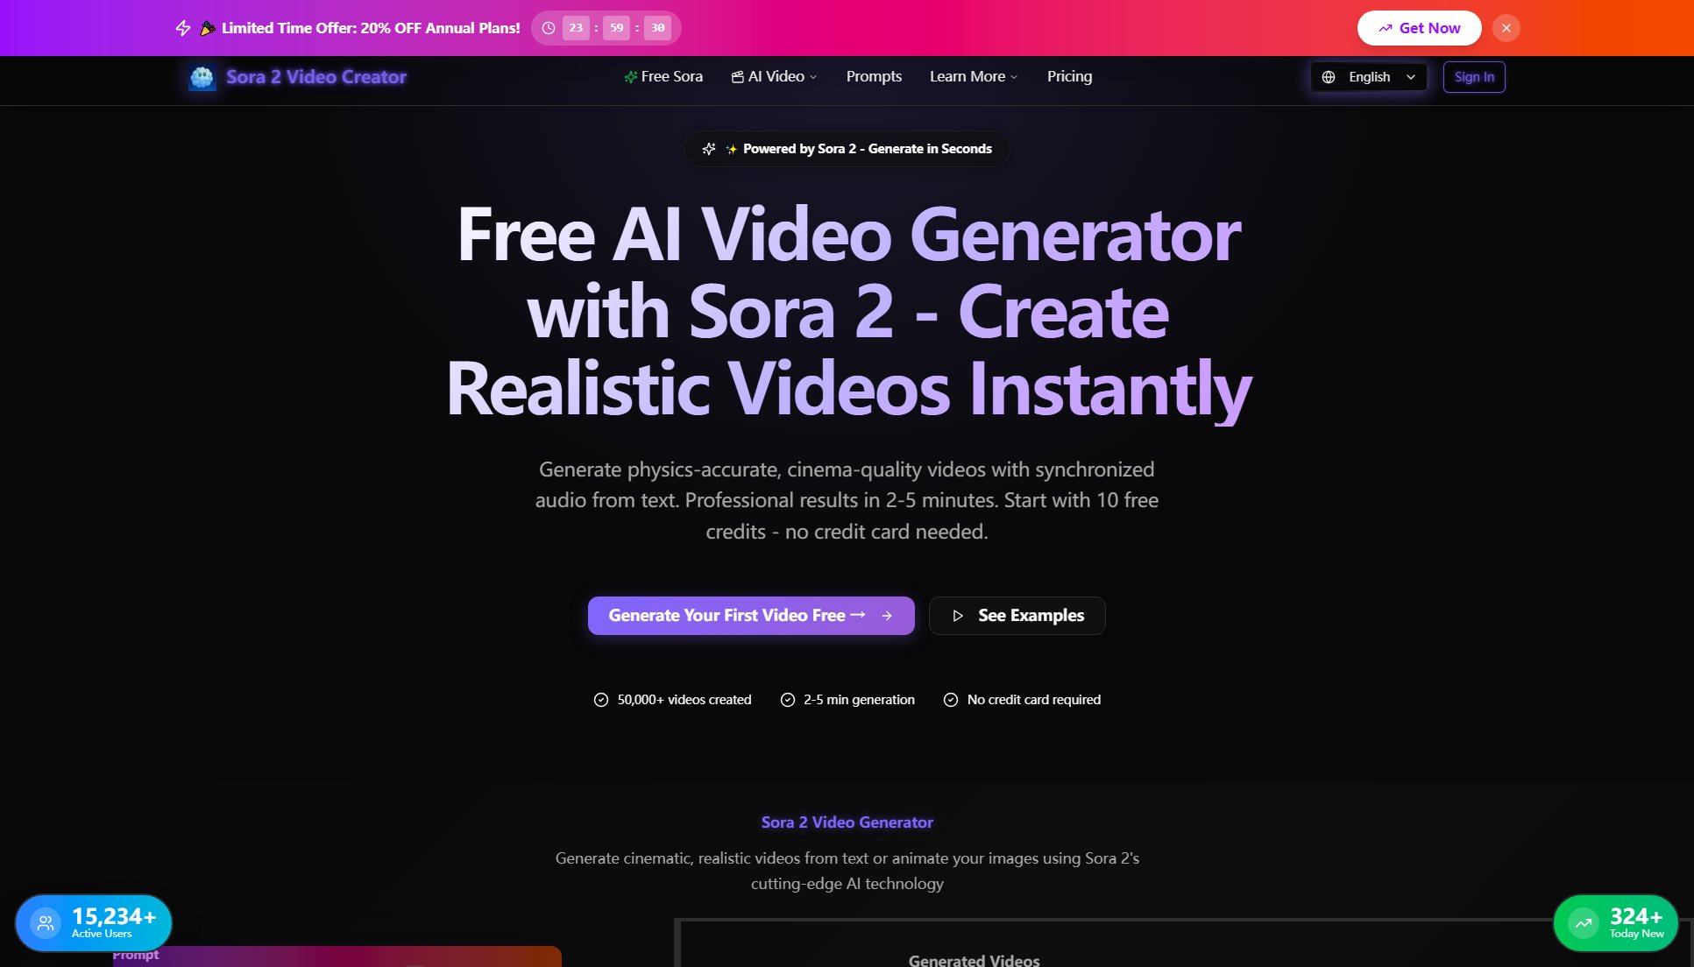Select Pricing in the navigation bar

tap(1069, 76)
